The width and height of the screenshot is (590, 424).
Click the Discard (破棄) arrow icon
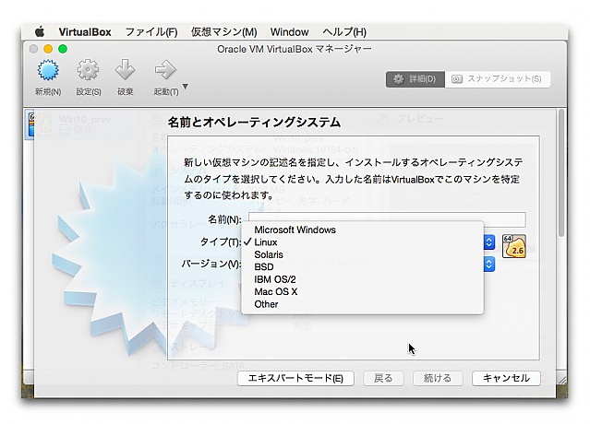126,71
